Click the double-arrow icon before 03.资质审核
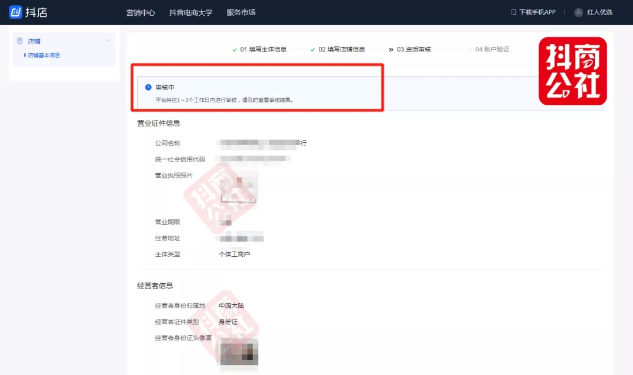 pos(391,50)
